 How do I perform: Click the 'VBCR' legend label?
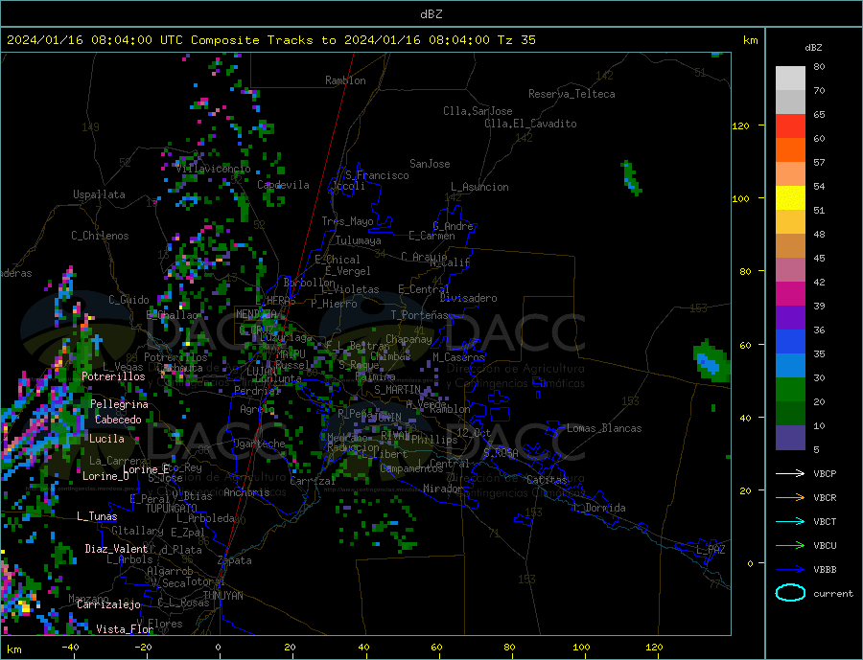click(x=825, y=498)
